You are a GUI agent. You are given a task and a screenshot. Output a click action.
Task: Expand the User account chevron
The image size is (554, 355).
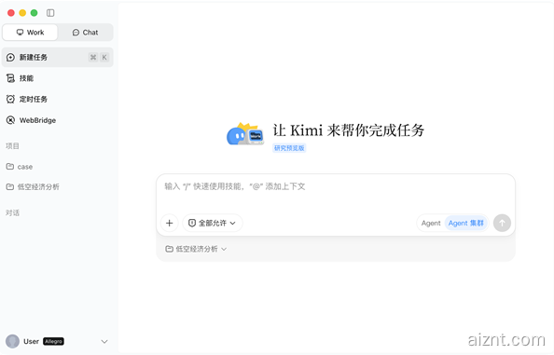click(104, 341)
